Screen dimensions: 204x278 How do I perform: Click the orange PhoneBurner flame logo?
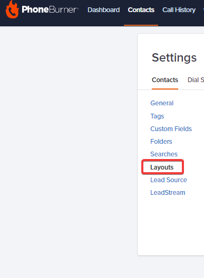click(12, 9)
